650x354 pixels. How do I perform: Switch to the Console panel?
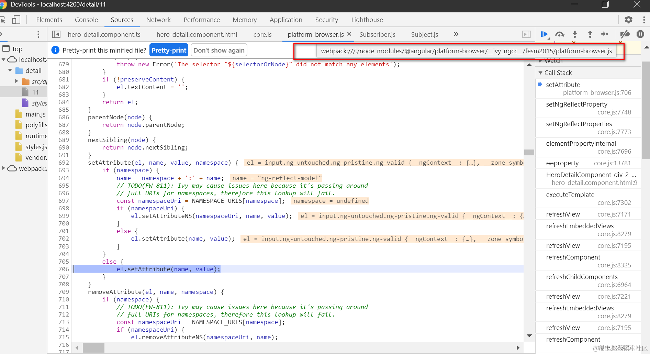[x=86, y=20]
